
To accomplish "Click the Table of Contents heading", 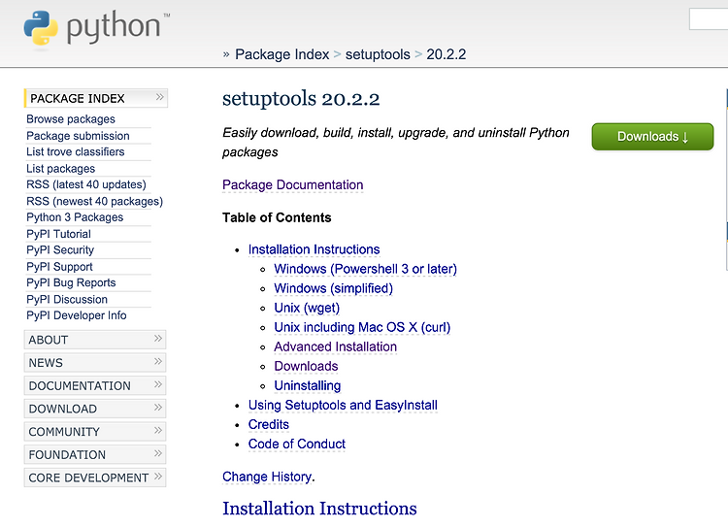I will (x=277, y=217).
